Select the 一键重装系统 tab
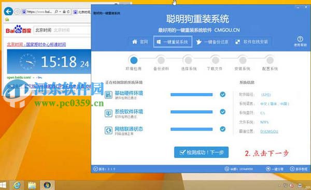The image size is (311, 190). coord(173,42)
